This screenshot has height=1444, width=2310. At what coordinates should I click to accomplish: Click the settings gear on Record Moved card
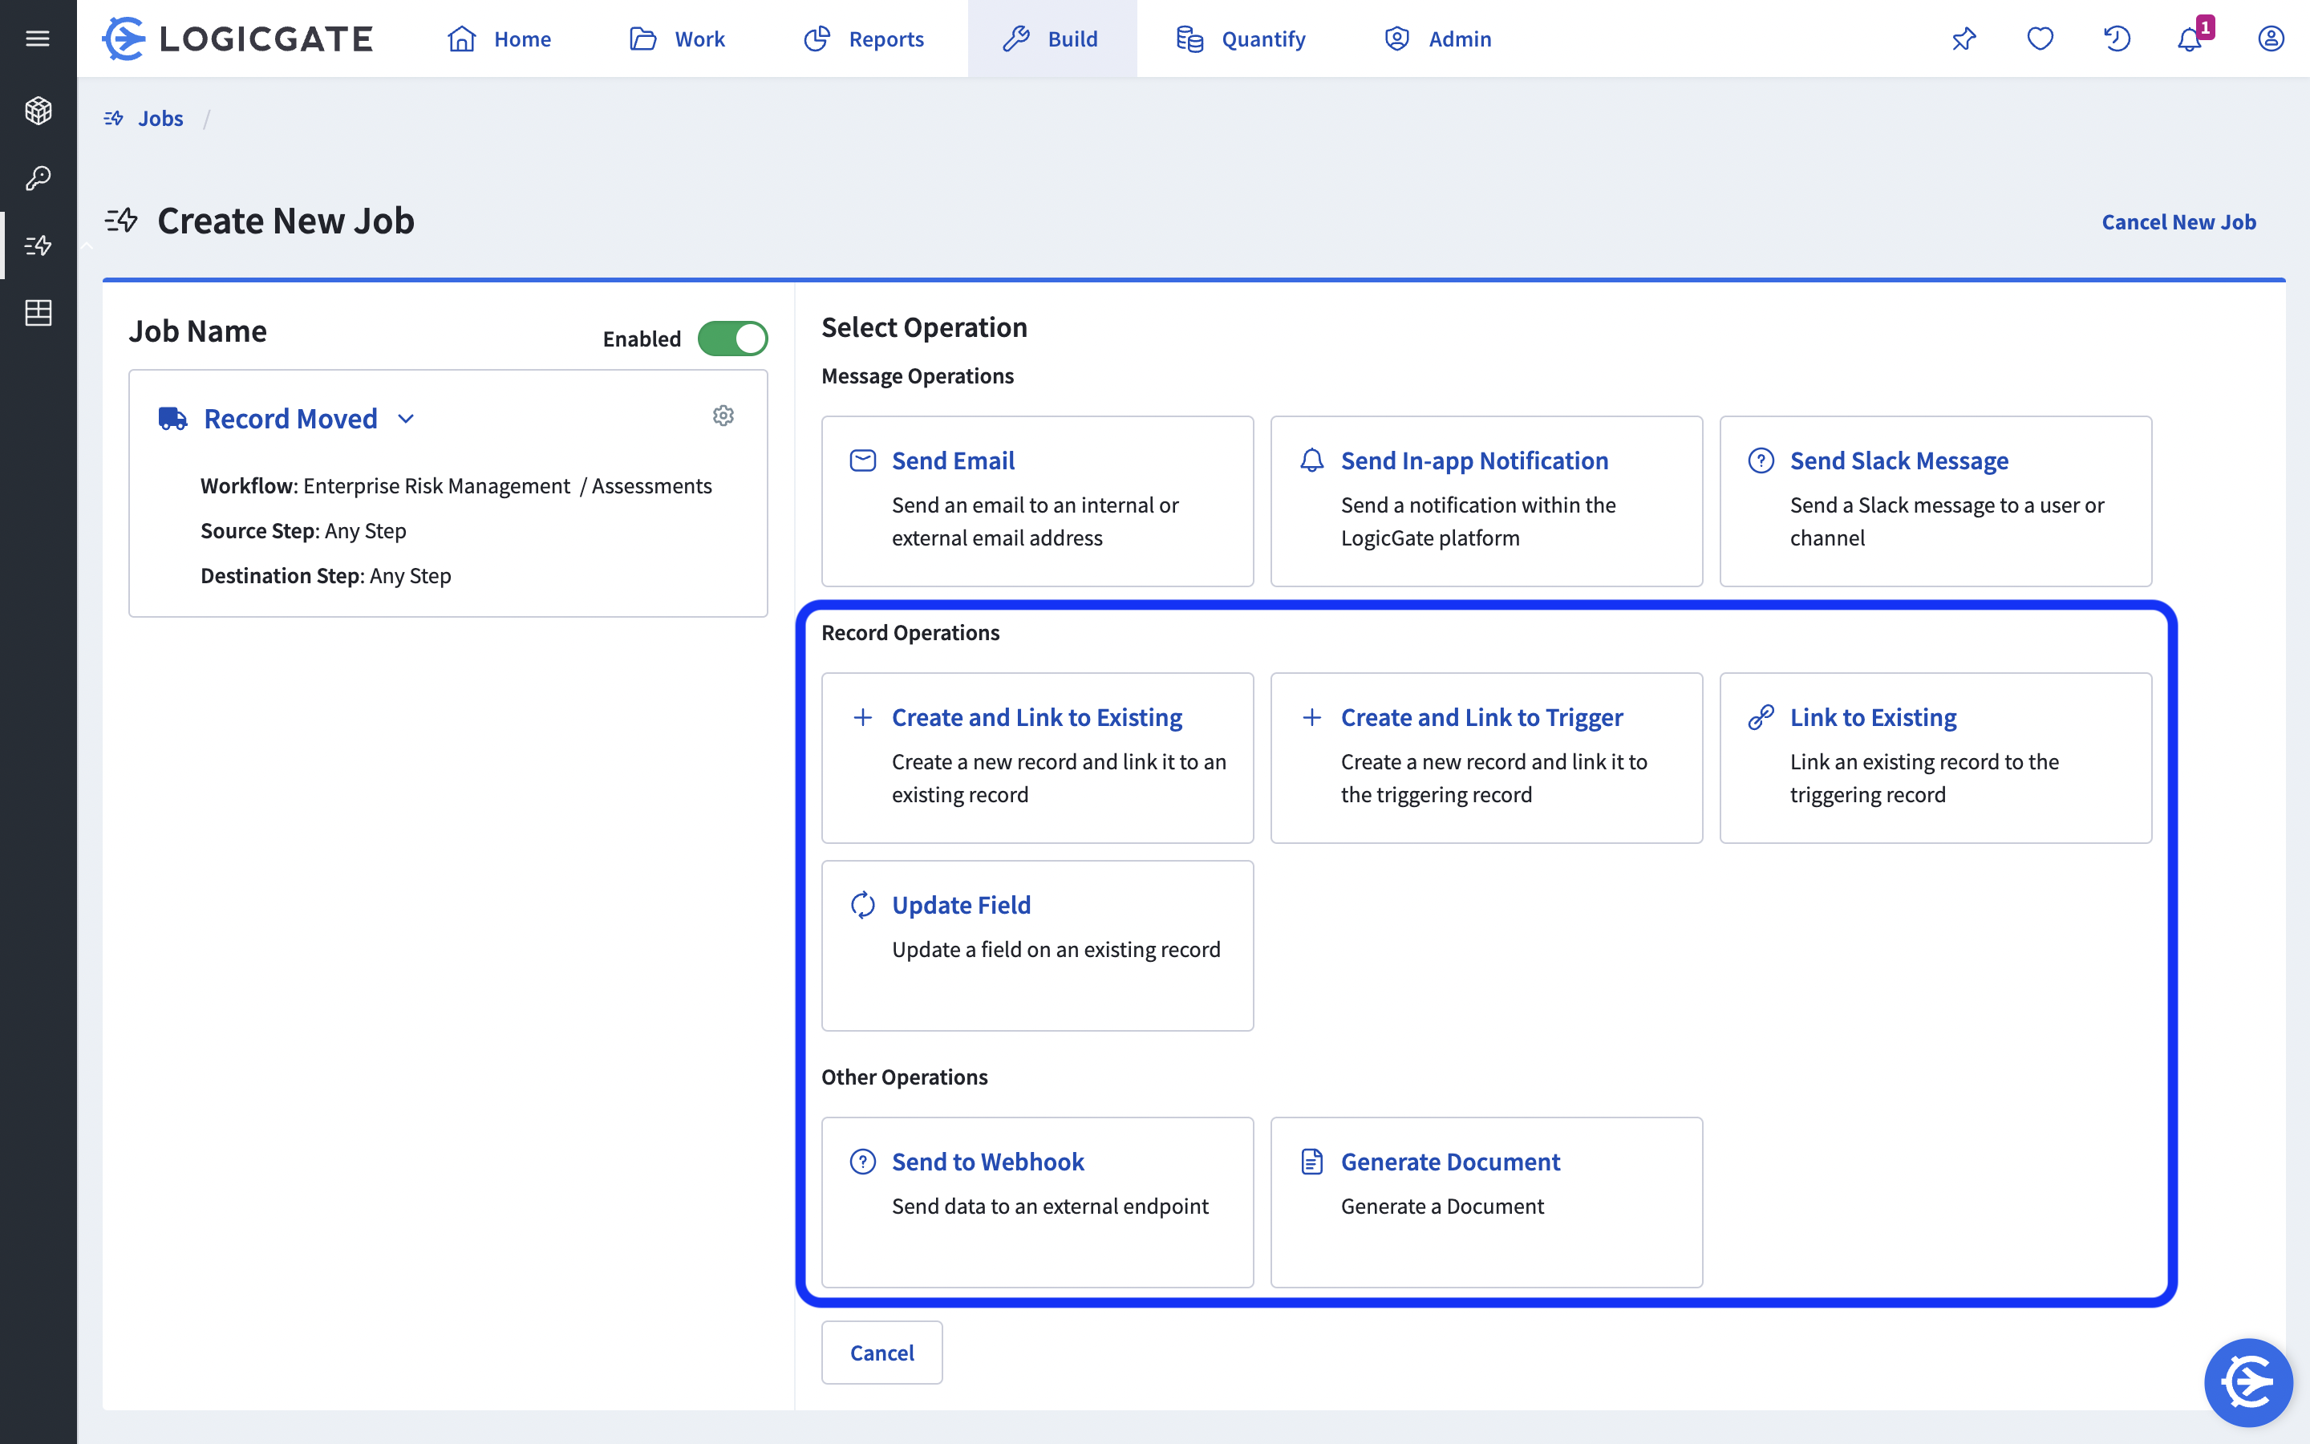point(723,416)
